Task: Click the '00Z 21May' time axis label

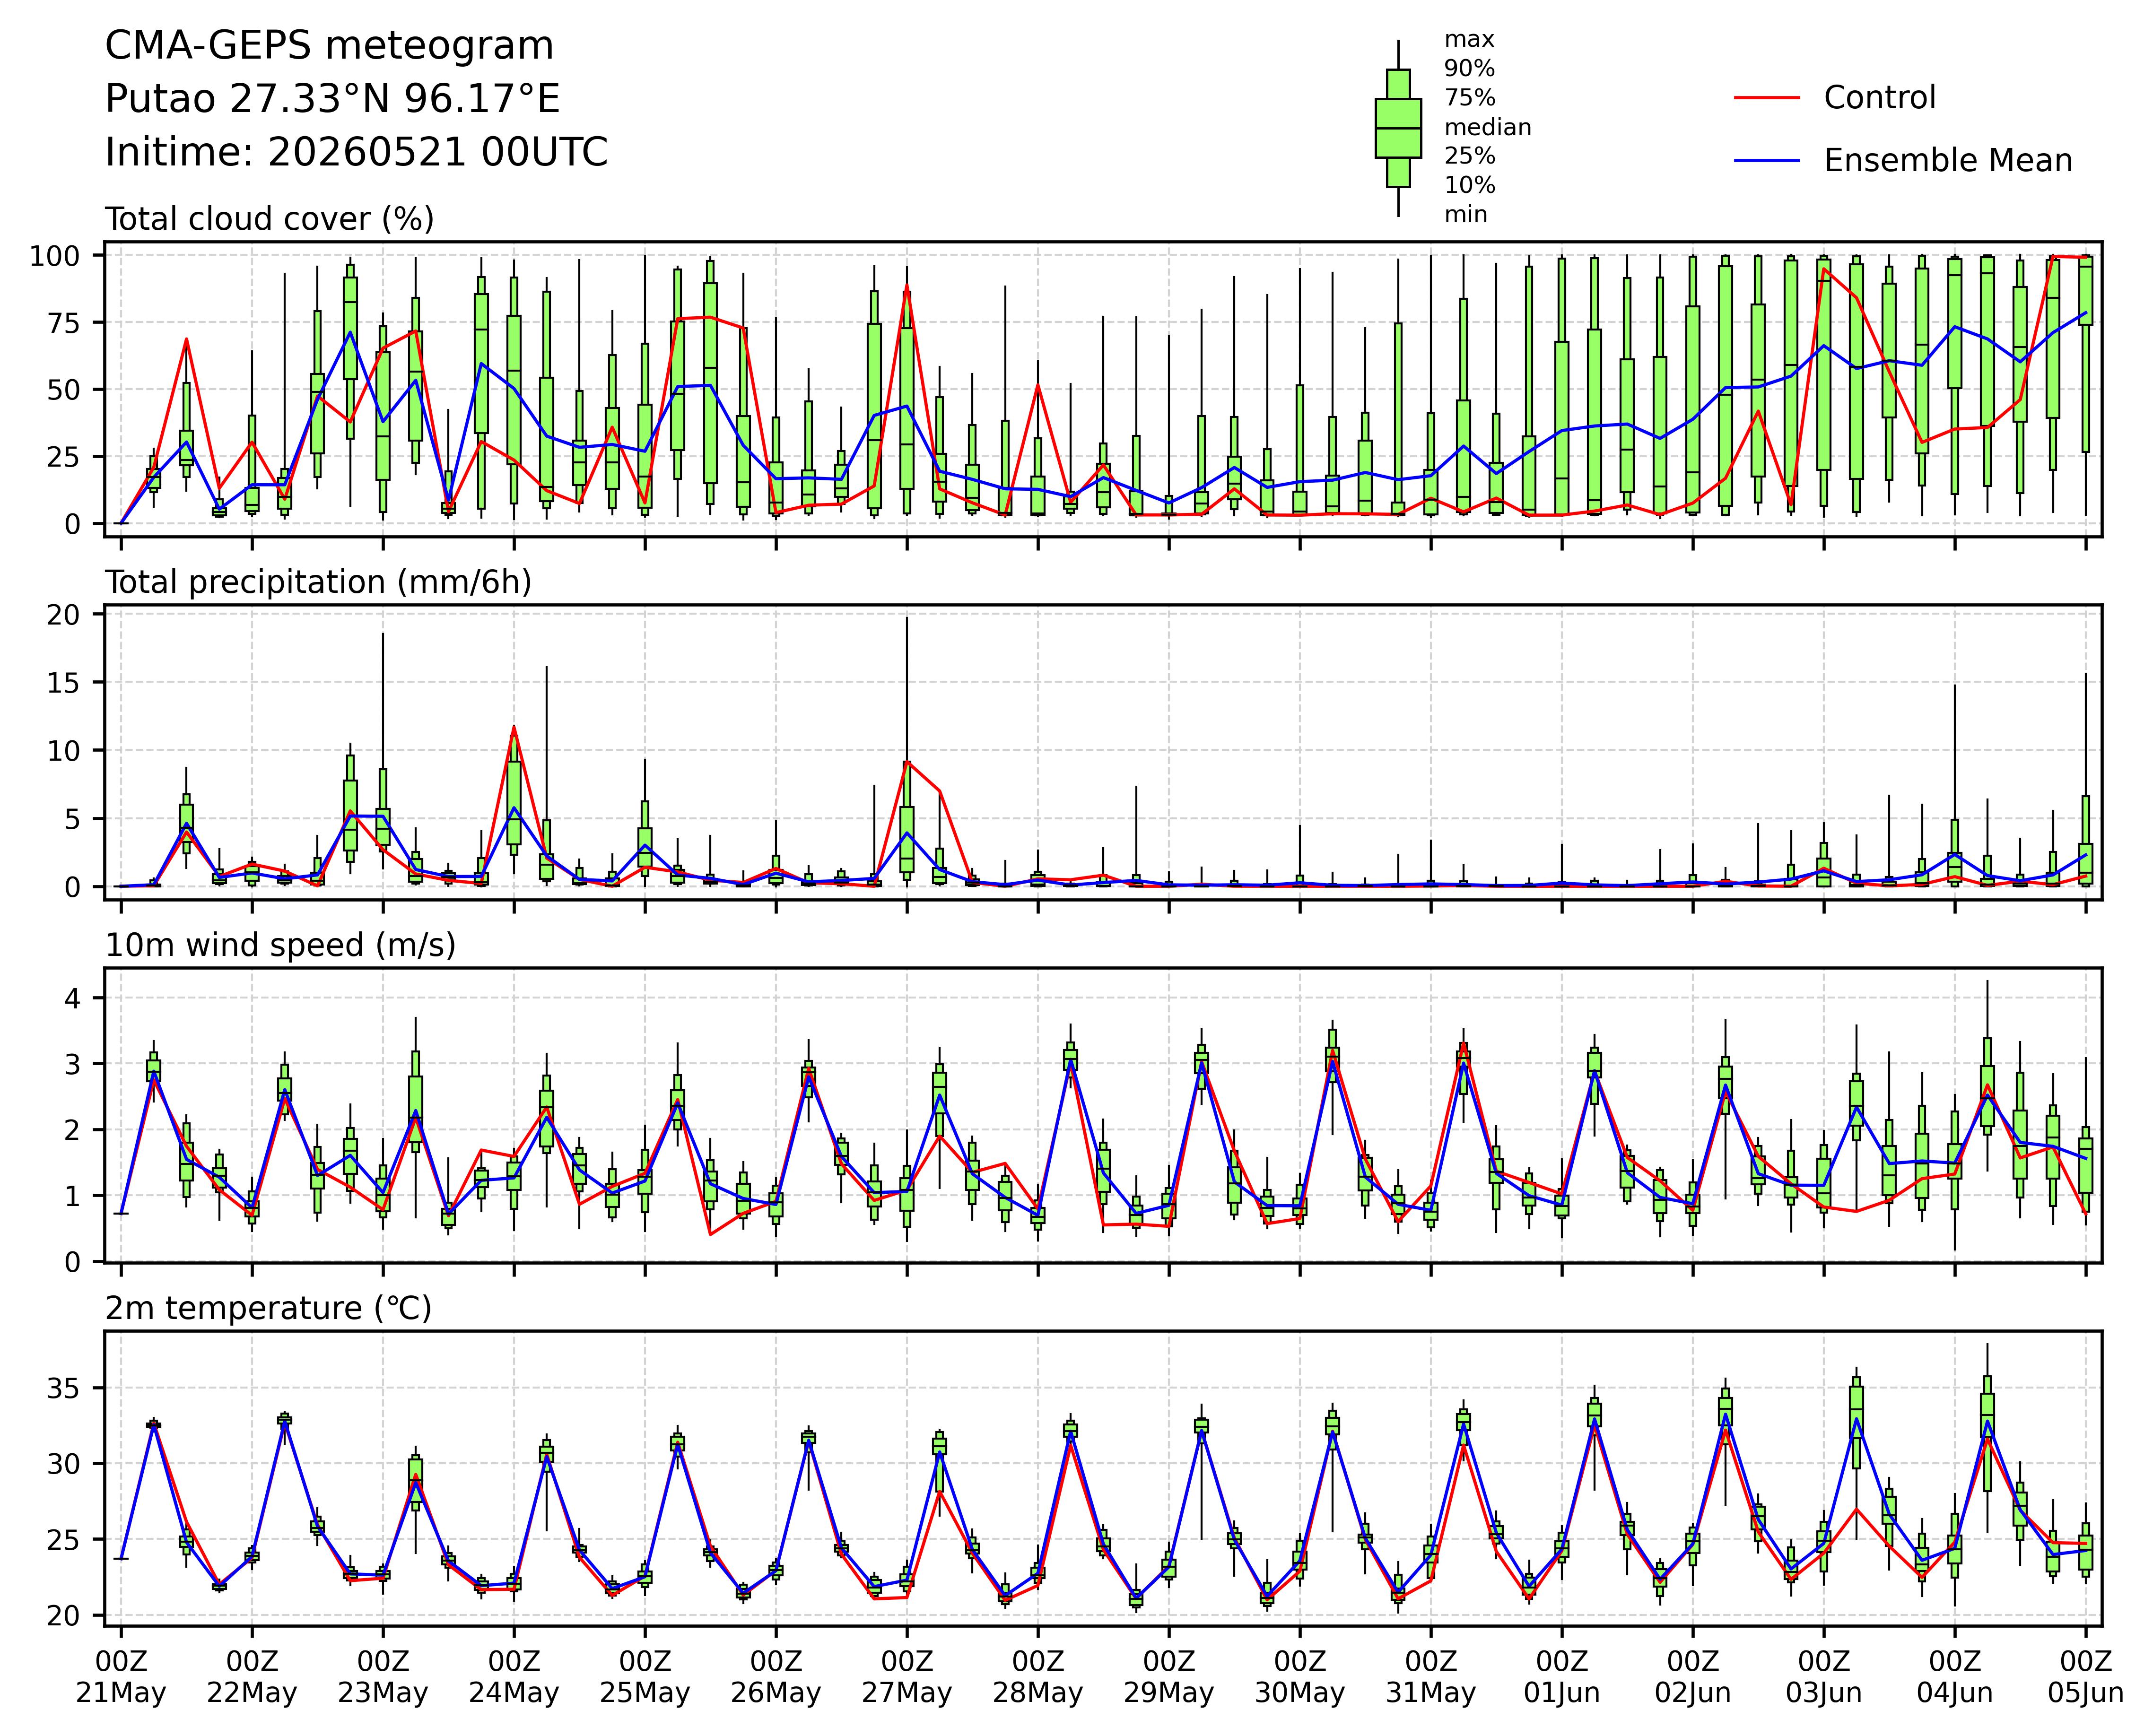Action: click(x=121, y=1677)
